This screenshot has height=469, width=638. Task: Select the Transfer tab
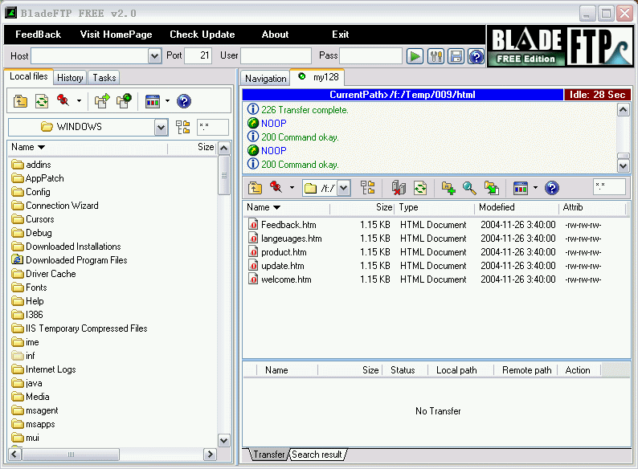point(269,455)
